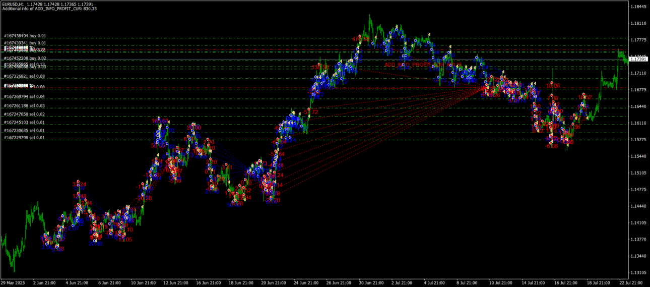Select order #167452208 buy 0.02 label
The height and width of the screenshot is (287, 650).
(x=25, y=59)
